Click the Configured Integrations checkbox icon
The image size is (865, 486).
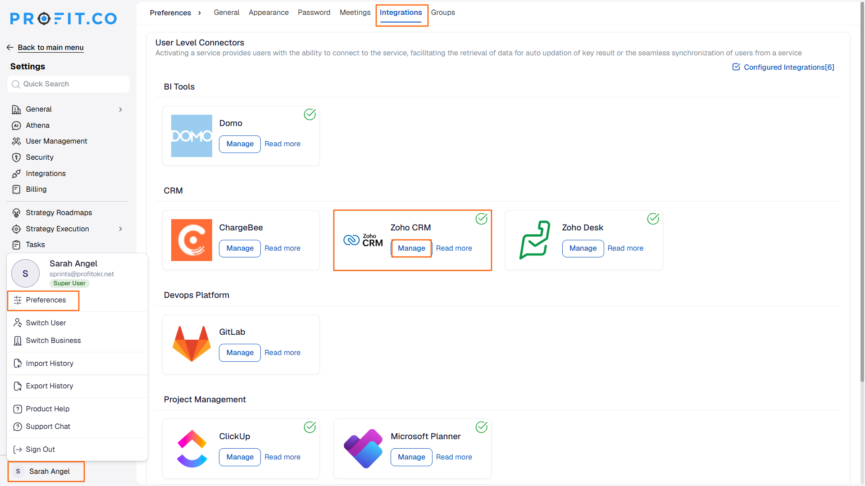coord(736,67)
